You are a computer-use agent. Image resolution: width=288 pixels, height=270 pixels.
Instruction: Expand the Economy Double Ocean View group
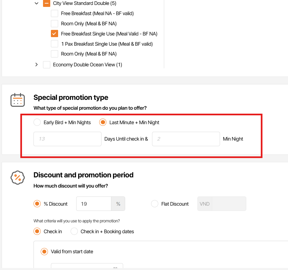click(36, 65)
